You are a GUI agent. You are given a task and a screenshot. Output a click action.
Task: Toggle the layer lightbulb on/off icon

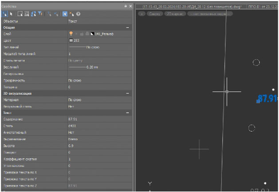(x=71, y=34)
